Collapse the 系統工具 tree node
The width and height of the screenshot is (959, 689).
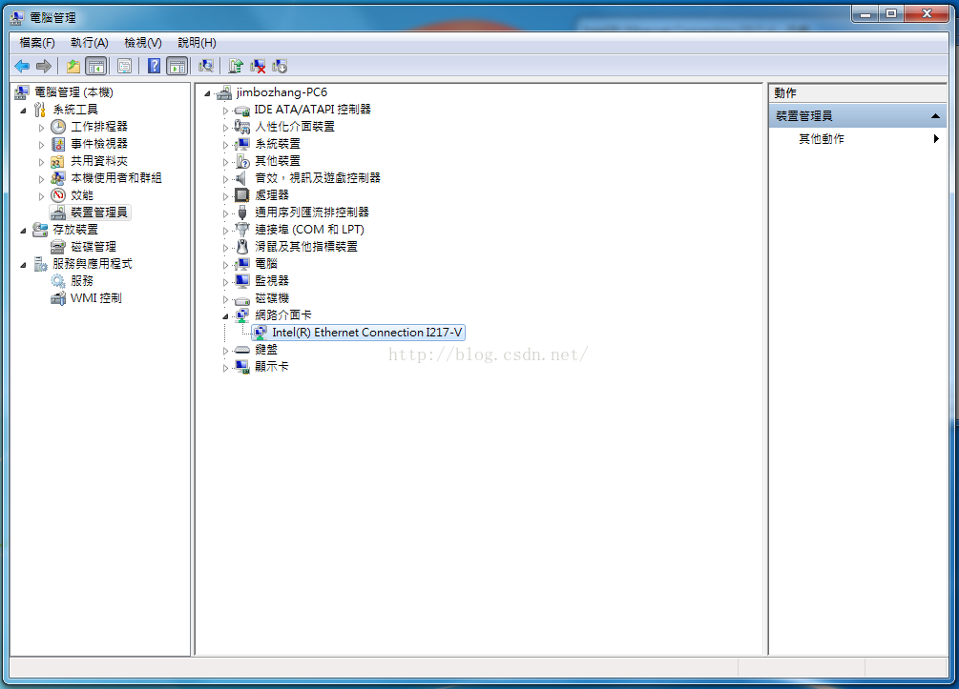click(23, 111)
